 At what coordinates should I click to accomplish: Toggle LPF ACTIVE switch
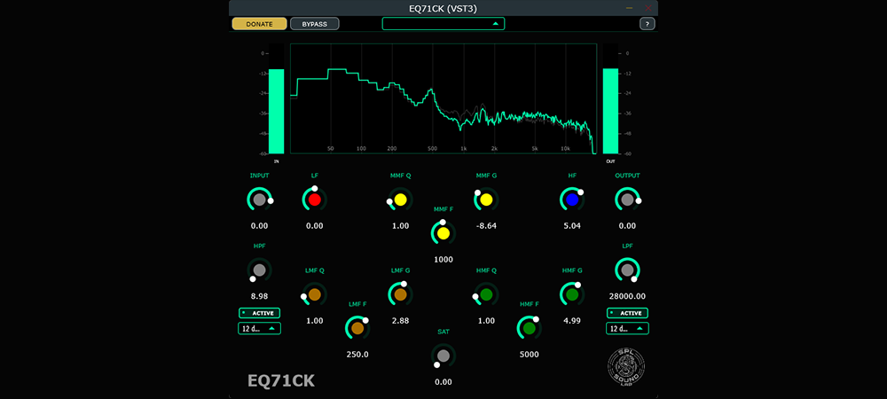(627, 313)
